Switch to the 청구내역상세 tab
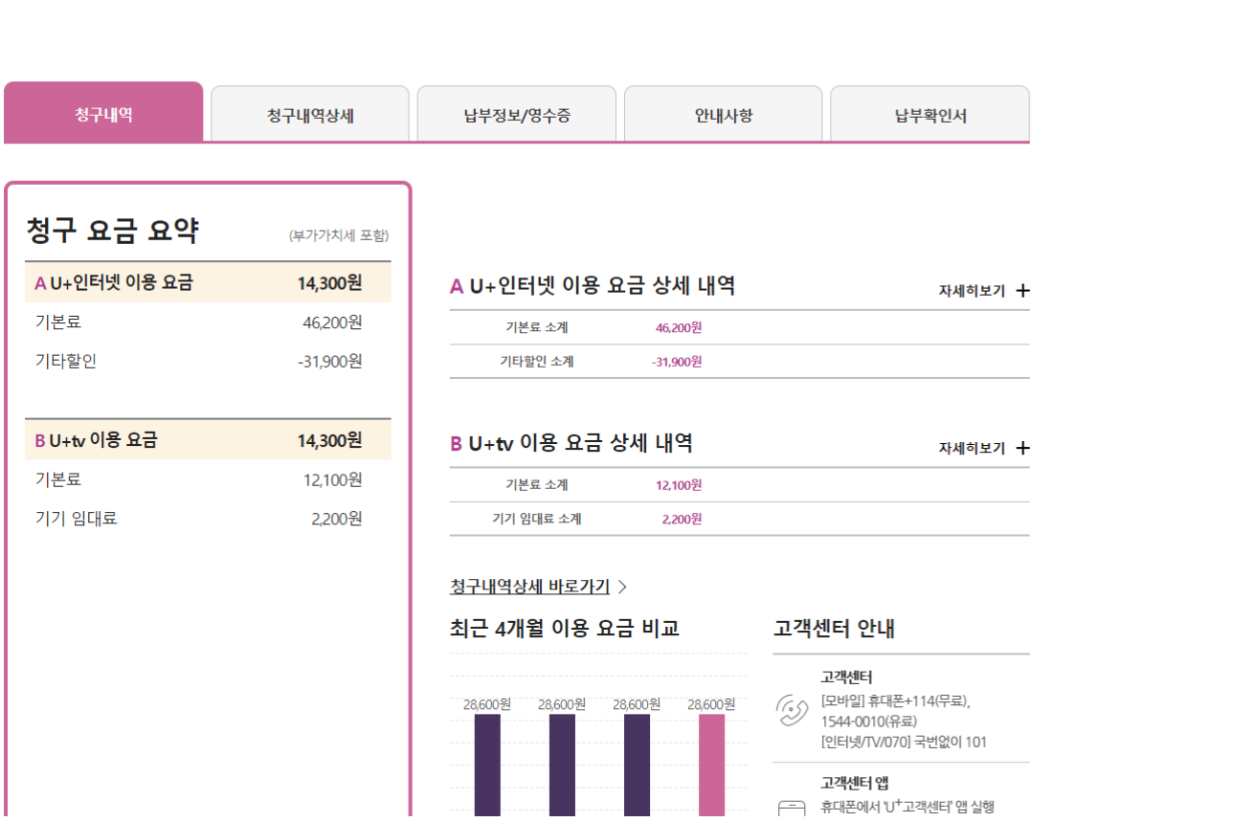The width and height of the screenshot is (1253, 822). (310, 116)
